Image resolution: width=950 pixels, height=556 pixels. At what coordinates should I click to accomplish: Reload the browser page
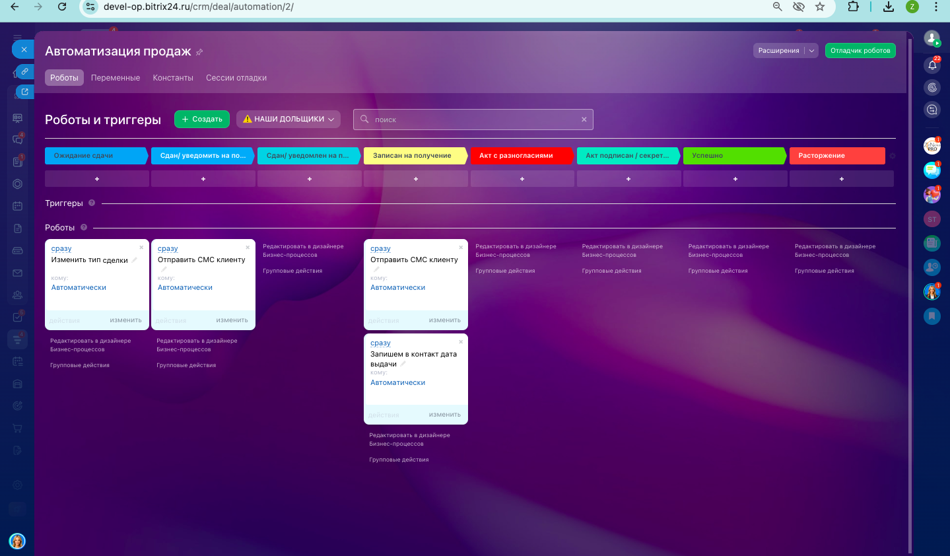point(62,7)
